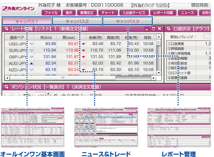Image resolution: width=214 pixels, height=157 pixels.
Task: Minimize the レート情報 panel
Action: pos(147,29)
